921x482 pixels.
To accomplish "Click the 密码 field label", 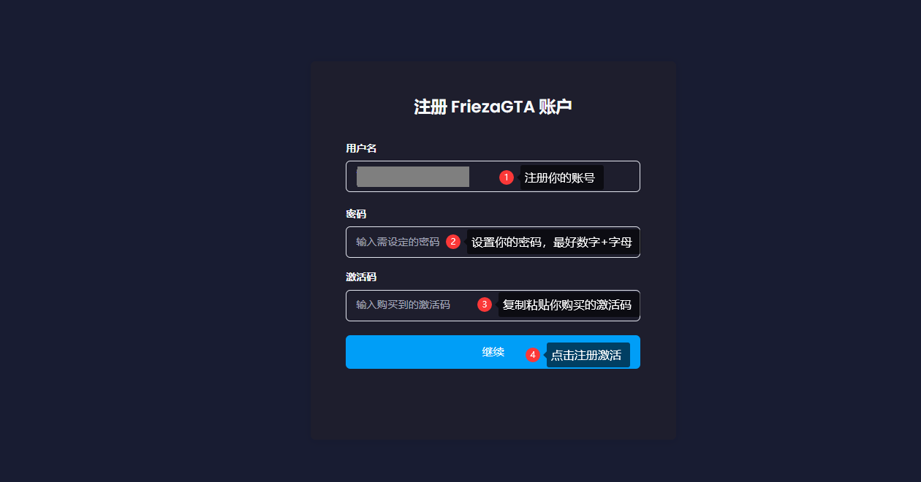I will click(356, 214).
